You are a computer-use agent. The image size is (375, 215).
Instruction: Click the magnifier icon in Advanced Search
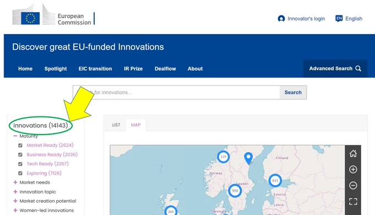click(358, 69)
